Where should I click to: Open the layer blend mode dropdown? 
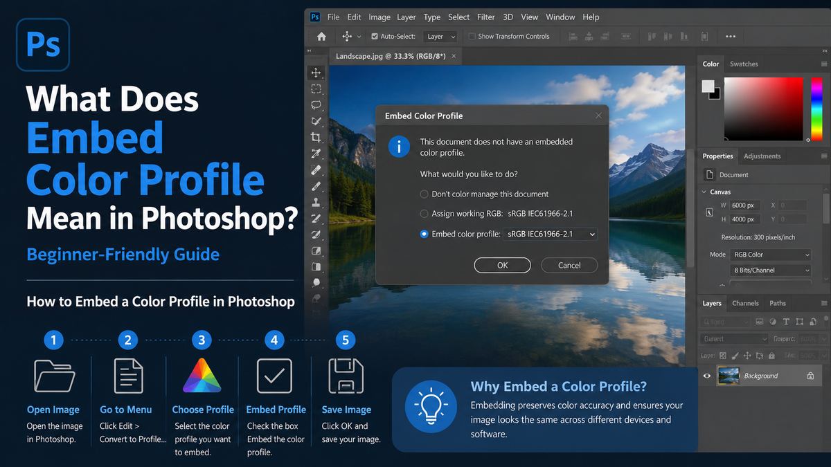(x=734, y=339)
